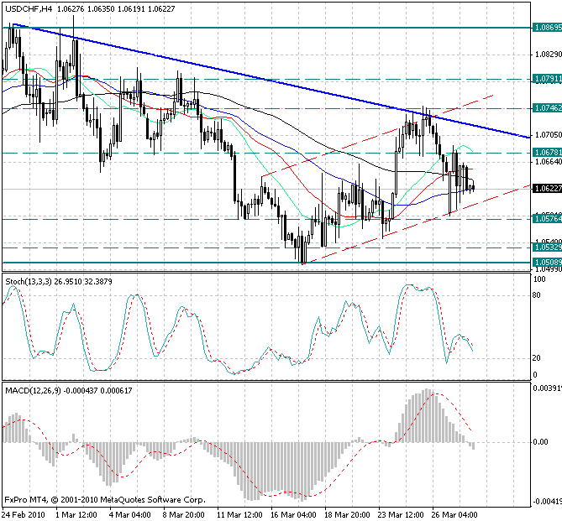Viewport: 562px width, 521px height.
Task: Select the 1.07462 price level label
Action: [x=548, y=107]
